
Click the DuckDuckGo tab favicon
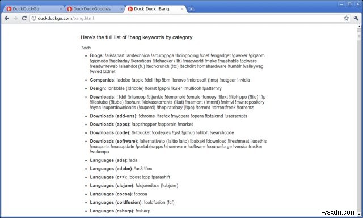pyautogui.click(x=9, y=9)
